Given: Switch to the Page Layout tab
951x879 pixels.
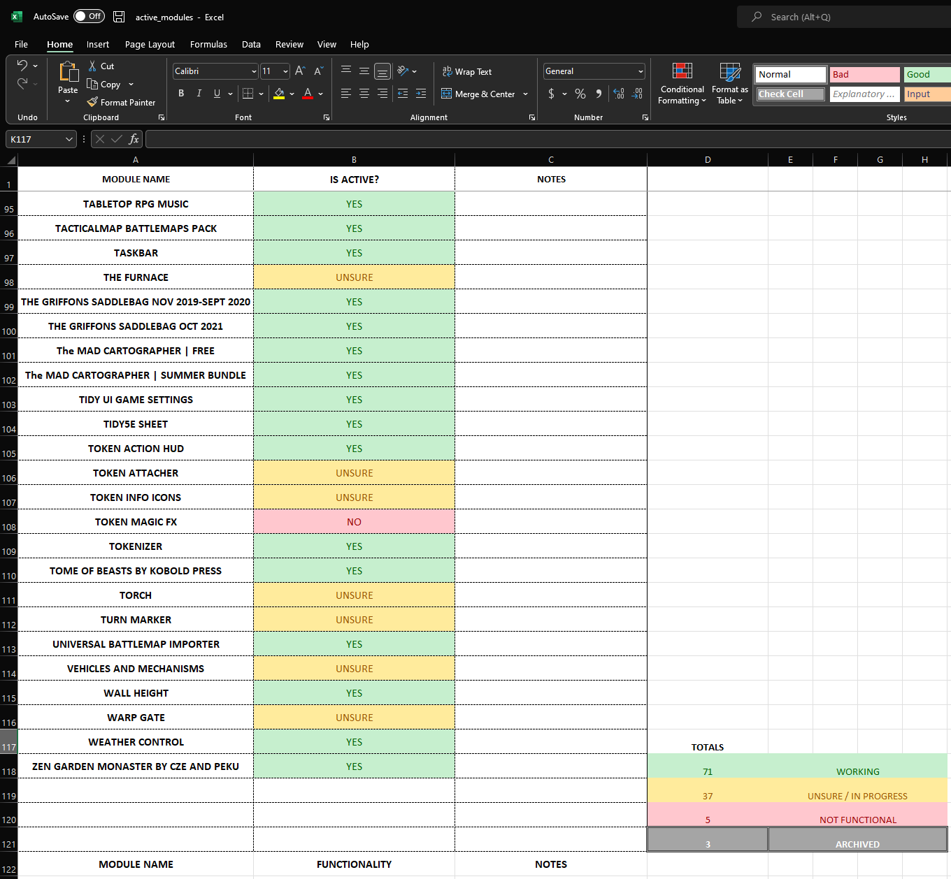Looking at the screenshot, I should coord(150,44).
